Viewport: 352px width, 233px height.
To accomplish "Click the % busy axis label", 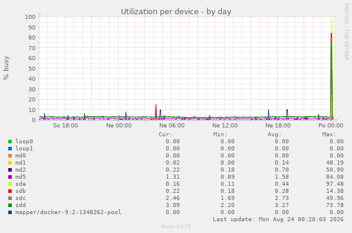I will pos(6,68).
